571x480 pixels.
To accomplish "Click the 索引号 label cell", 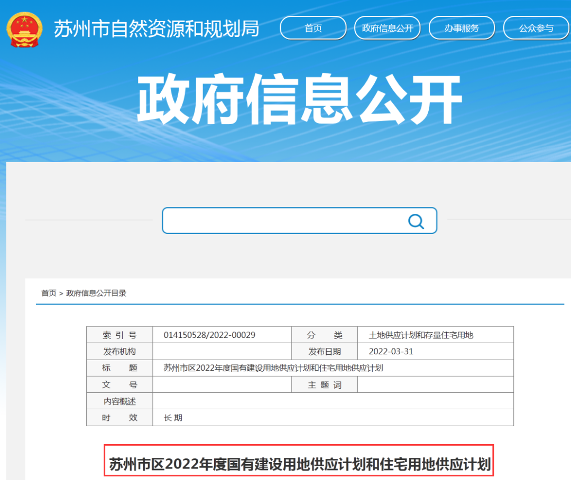I will click(119, 335).
